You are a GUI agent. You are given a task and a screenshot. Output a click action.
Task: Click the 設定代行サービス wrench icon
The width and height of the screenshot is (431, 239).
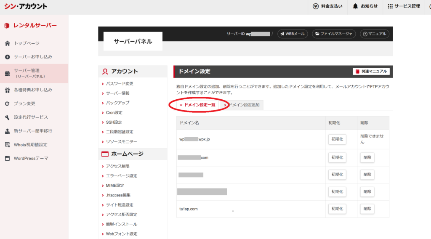(x=7, y=117)
